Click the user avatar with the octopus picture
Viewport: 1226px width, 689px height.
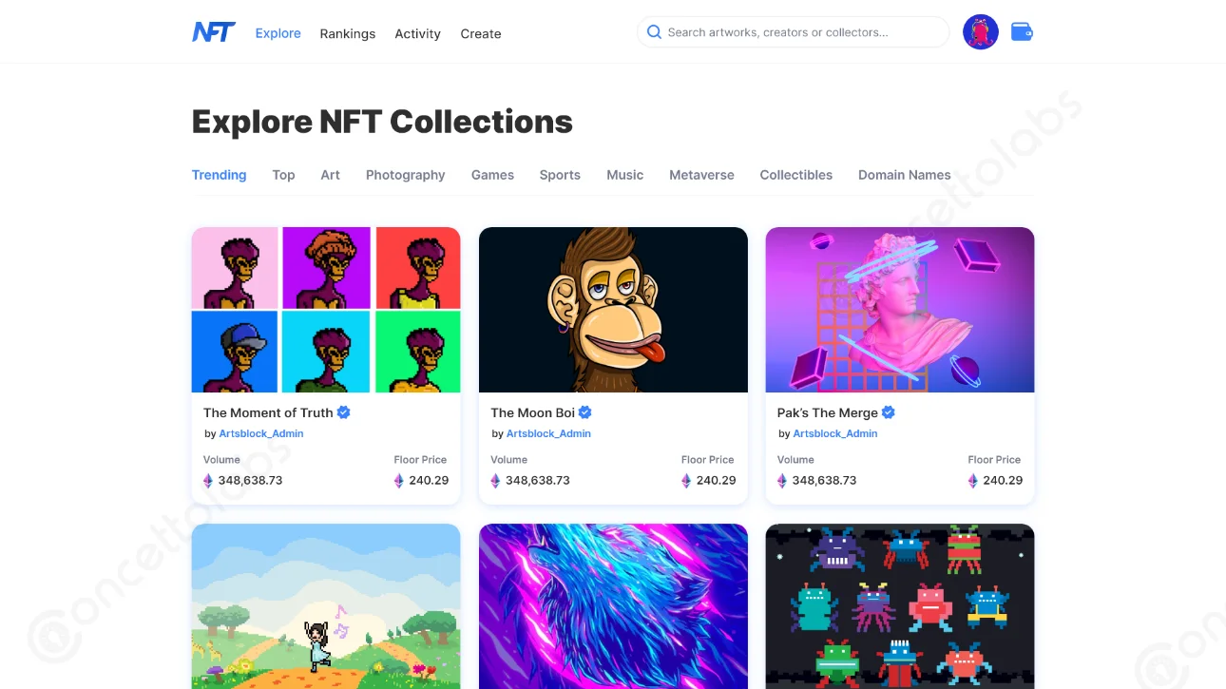coord(980,31)
